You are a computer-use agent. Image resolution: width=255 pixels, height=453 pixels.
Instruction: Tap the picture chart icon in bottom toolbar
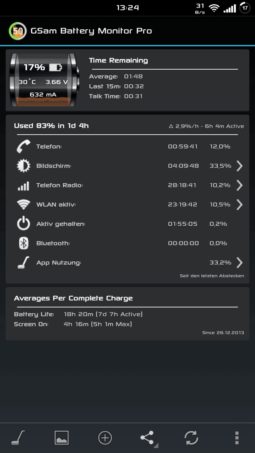click(x=62, y=437)
